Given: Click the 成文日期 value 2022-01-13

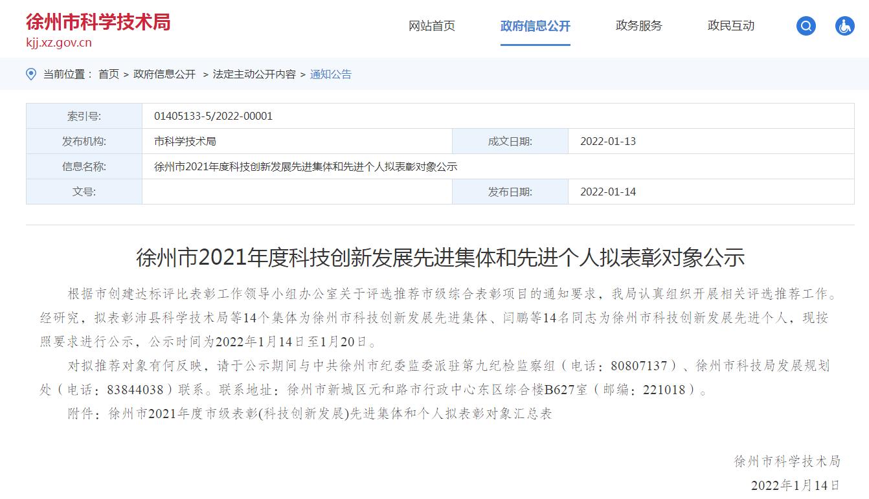Looking at the screenshot, I should click(x=608, y=142).
